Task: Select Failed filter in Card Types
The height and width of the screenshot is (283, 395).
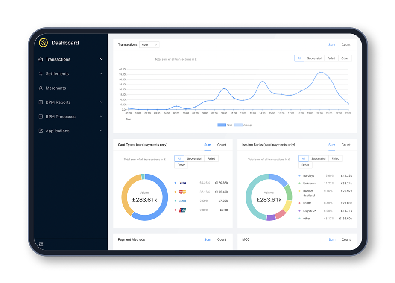Action: point(211,159)
